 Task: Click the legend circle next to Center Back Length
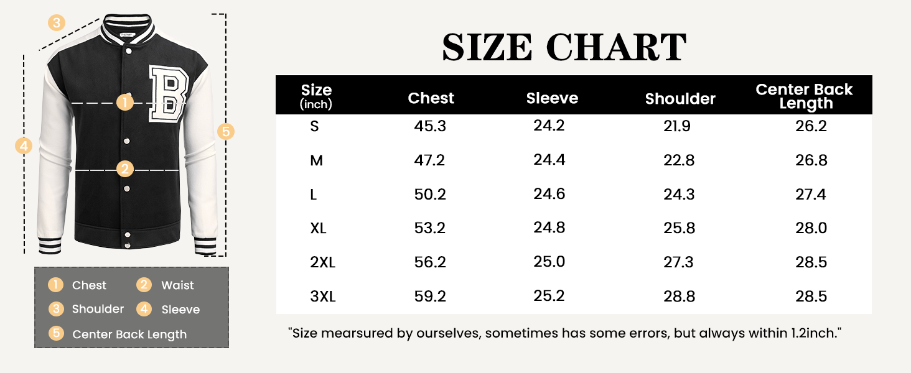(x=57, y=333)
